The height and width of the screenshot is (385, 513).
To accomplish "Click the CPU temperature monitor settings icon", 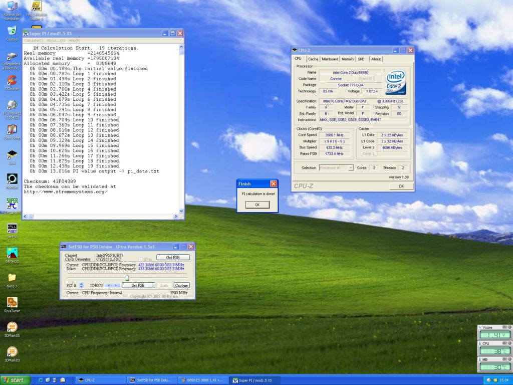I will (505, 343).
